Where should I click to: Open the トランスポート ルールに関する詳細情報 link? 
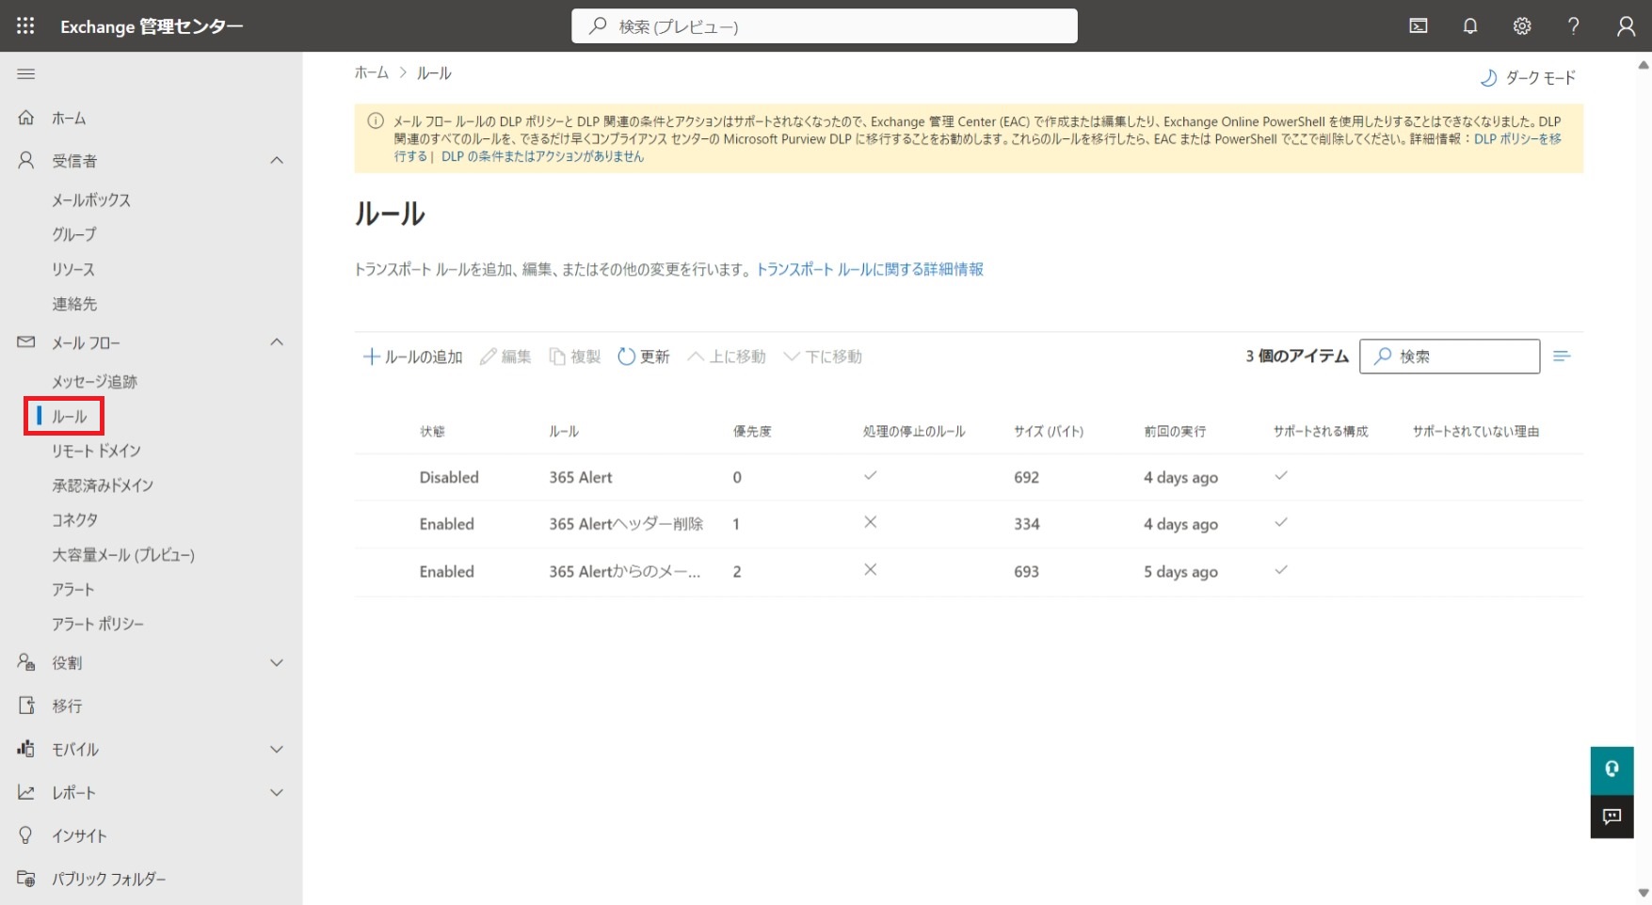(x=870, y=270)
